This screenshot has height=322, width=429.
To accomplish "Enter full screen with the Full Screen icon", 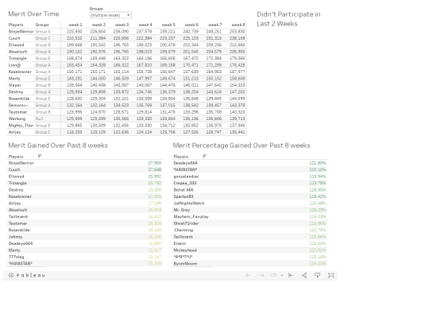I will (x=331, y=275).
